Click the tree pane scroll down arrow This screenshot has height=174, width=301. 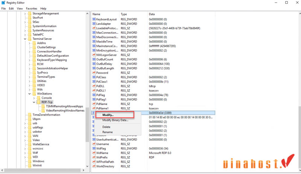coord(87,166)
